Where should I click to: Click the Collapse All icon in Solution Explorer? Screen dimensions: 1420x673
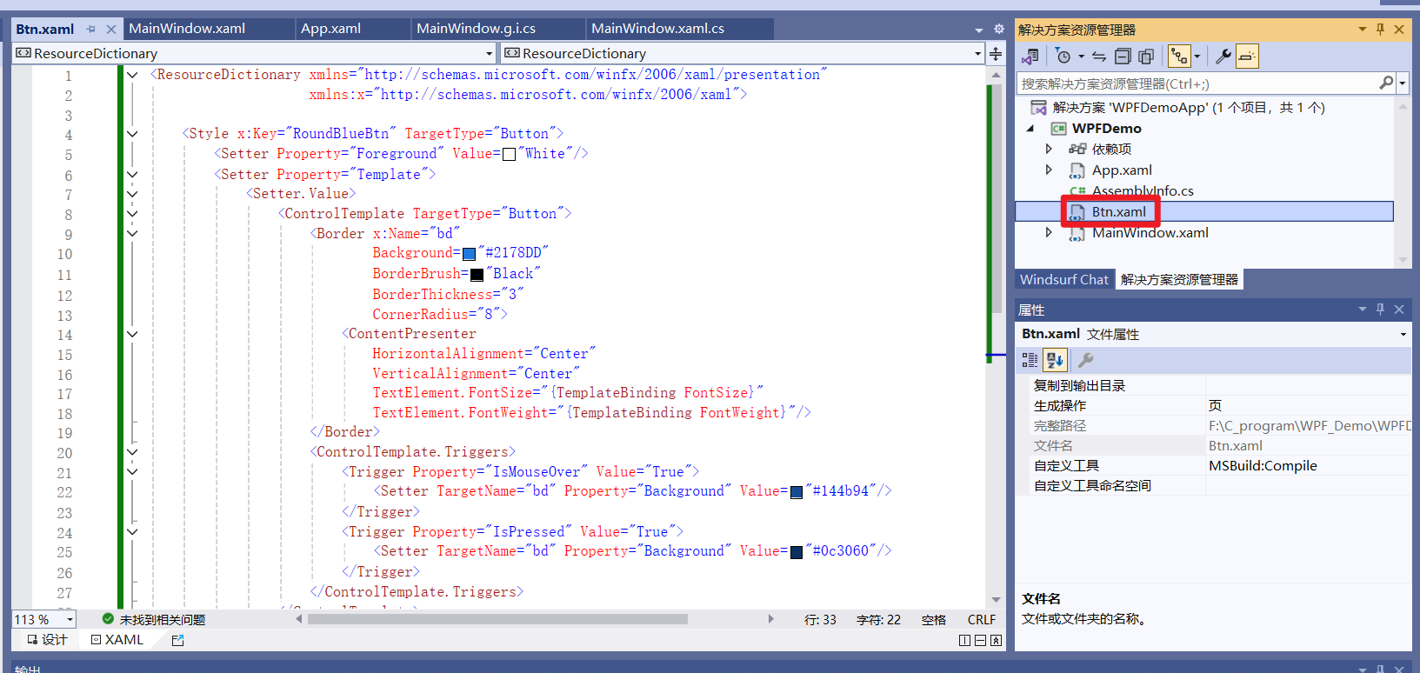click(1123, 57)
